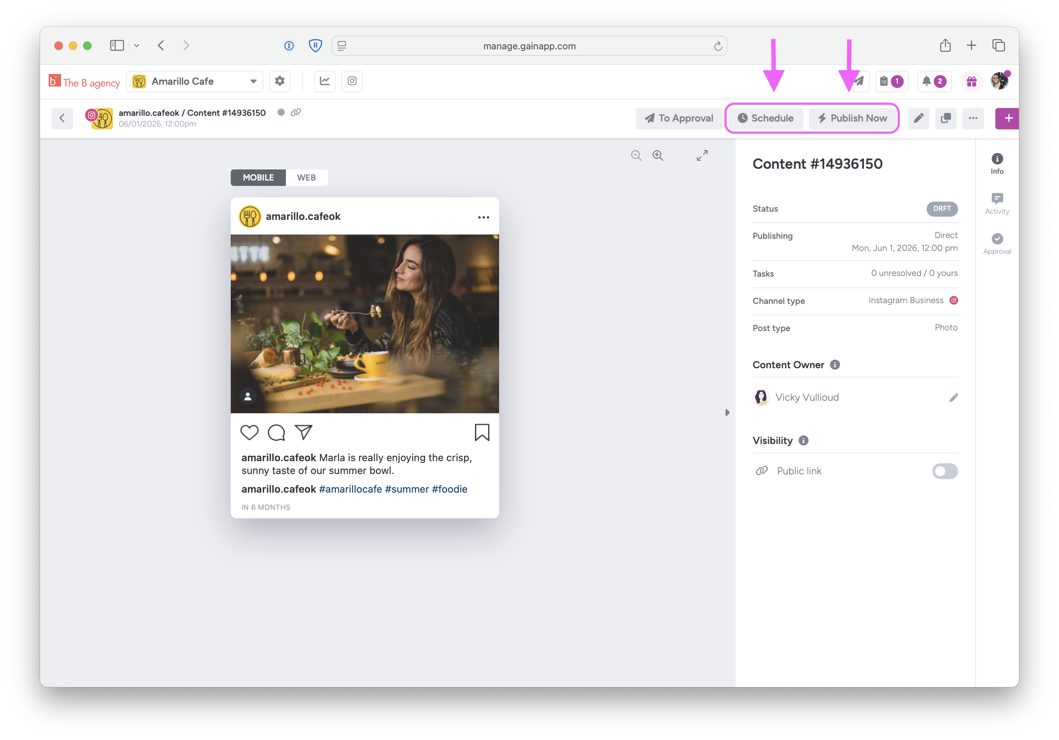Image resolution: width=1059 pixels, height=740 pixels.
Task: Click the duplicate content icon
Action: 946,118
